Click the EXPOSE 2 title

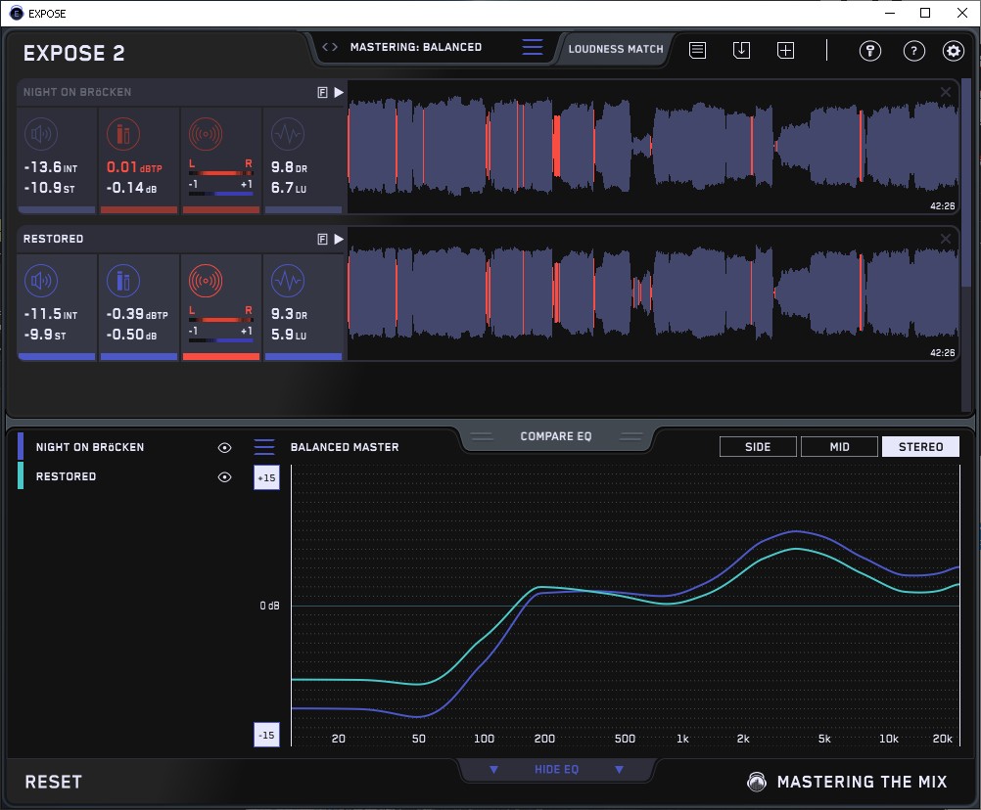tap(73, 53)
